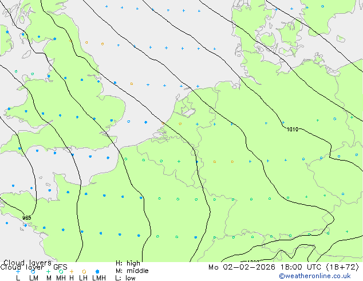The height and width of the screenshot is (281, 363).
Task: Click the 'LH' legend label
Action: pyautogui.click(x=83, y=278)
